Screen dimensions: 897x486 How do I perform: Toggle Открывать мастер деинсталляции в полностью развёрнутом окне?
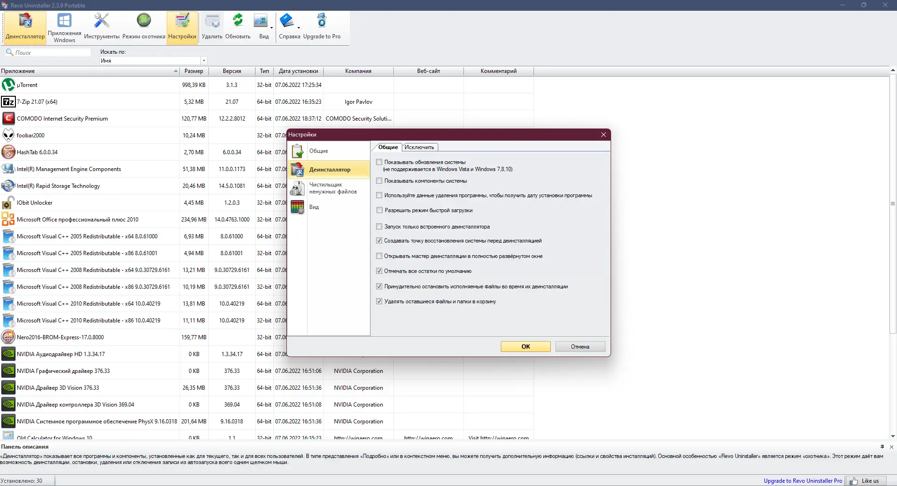coord(379,256)
